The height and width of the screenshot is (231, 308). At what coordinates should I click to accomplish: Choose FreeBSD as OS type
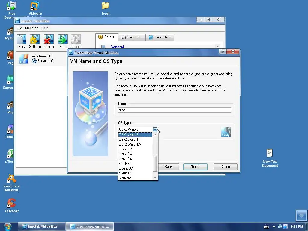pyautogui.click(x=135, y=164)
